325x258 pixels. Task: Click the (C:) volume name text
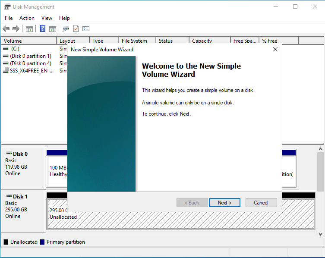pyautogui.click(x=16, y=49)
